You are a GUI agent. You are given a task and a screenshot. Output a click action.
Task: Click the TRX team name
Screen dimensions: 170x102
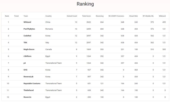tap(25, 42)
